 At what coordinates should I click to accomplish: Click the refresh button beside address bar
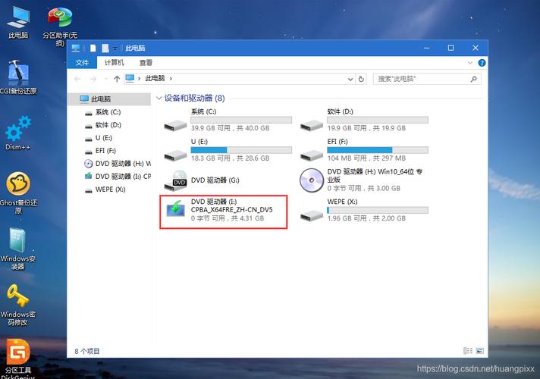point(362,78)
